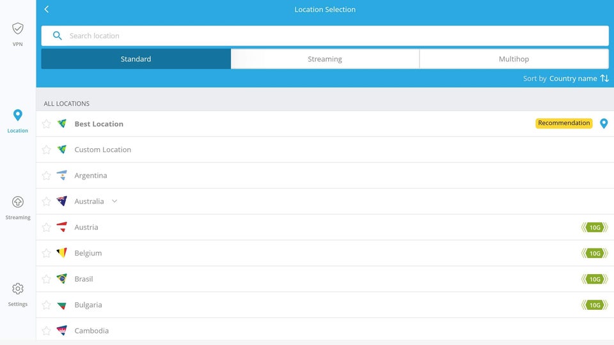
Task: Open the Streaming sidebar icon
Action: pos(18,202)
